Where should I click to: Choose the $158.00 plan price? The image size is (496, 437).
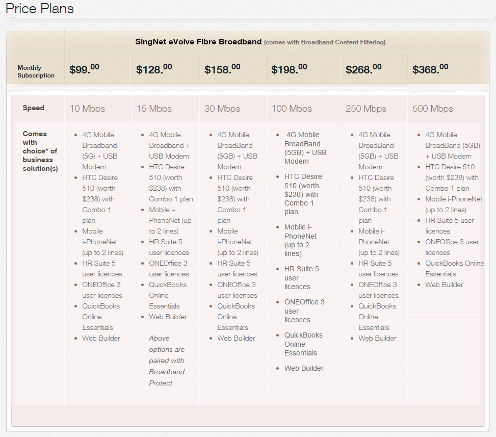pyautogui.click(x=222, y=69)
